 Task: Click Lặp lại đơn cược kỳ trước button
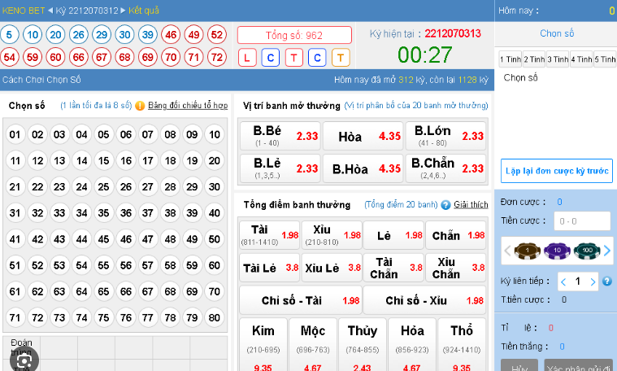click(x=557, y=171)
